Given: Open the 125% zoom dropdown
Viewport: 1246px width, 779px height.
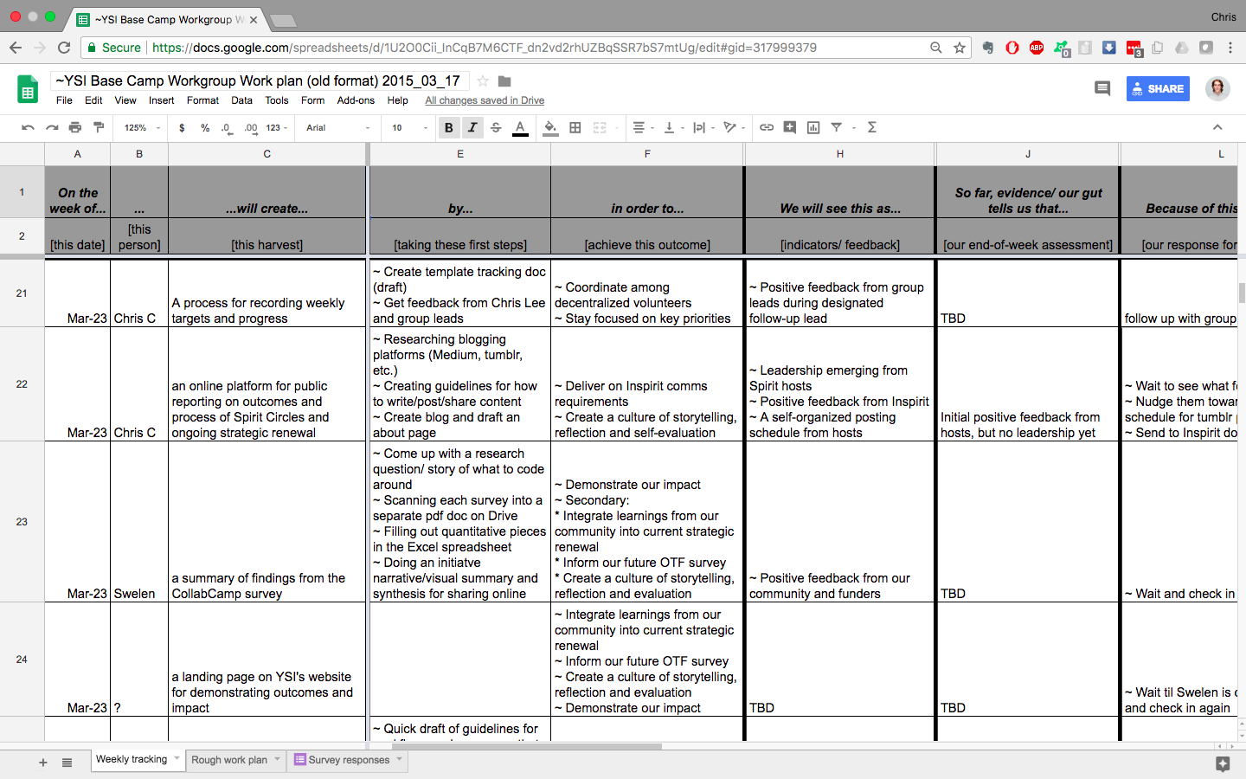Looking at the screenshot, I should pyautogui.click(x=142, y=127).
